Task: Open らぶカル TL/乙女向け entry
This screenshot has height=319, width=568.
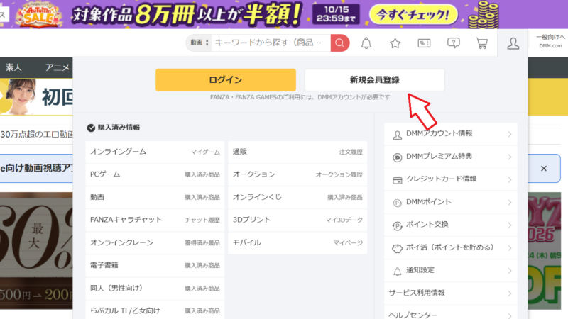Action: click(155, 310)
